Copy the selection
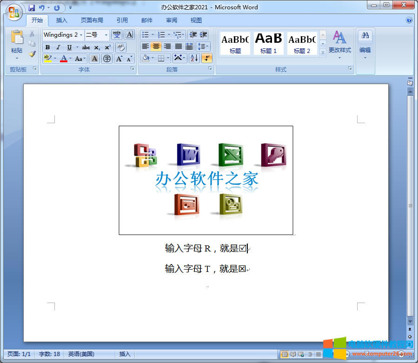Screen dimensions: 418x363 (x=32, y=43)
